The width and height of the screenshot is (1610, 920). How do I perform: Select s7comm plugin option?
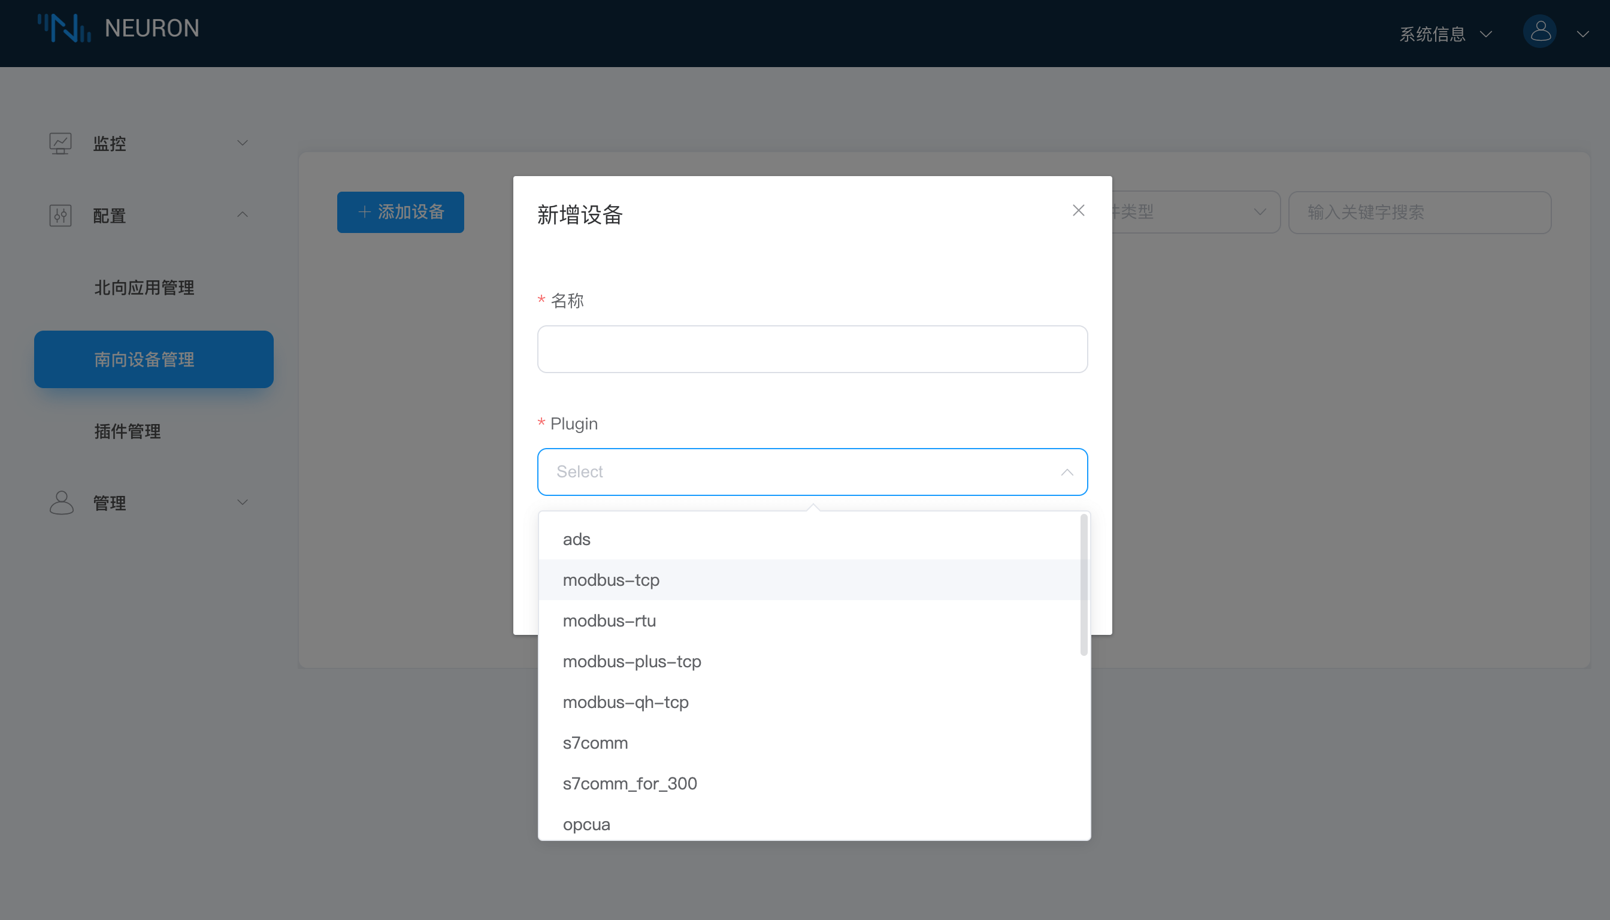click(x=595, y=743)
